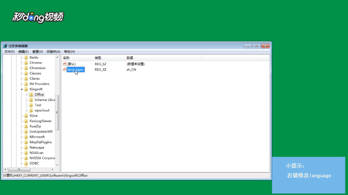The width and height of the screenshot is (348, 195).
Task: Click the Chrome folder icon
Action: (x=26, y=63)
